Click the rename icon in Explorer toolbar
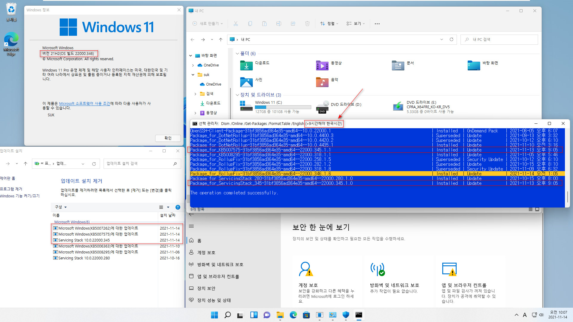 click(279, 24)
